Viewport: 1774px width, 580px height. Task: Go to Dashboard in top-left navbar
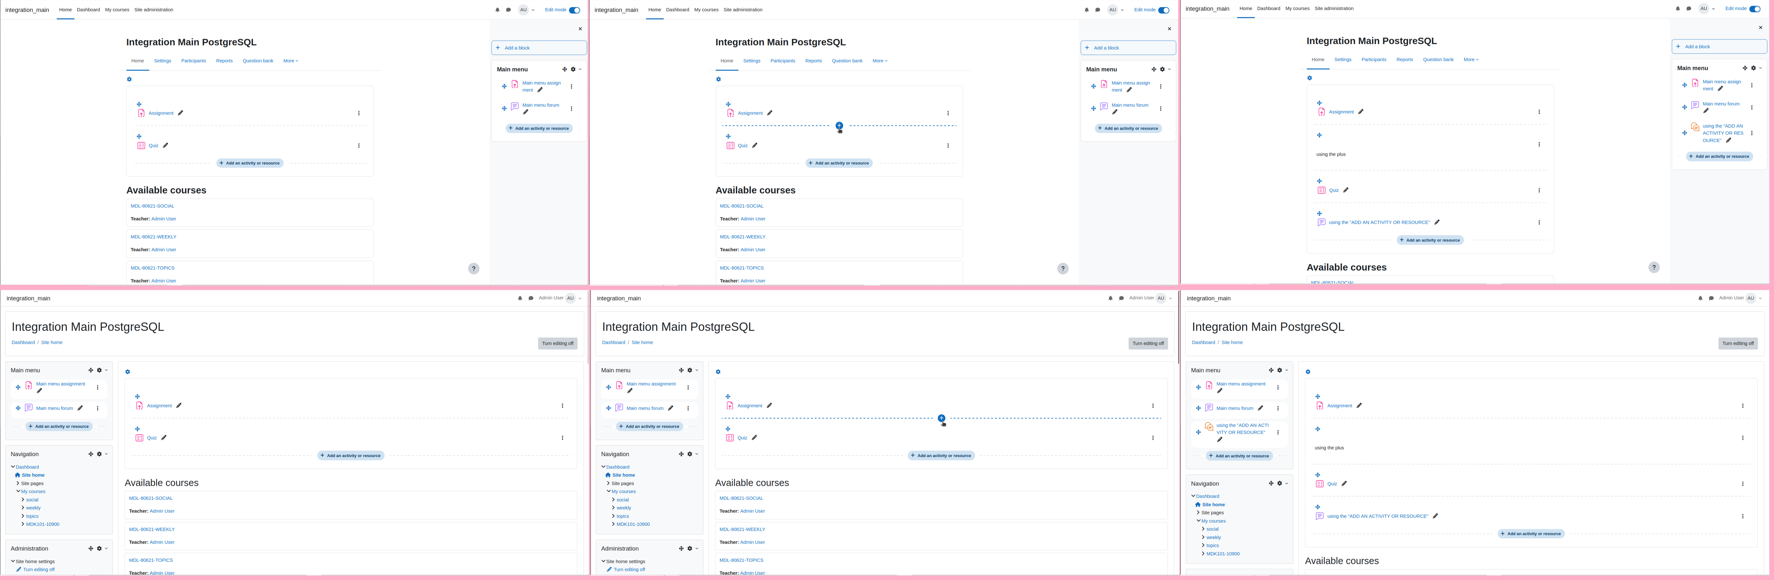click(88, 10)
